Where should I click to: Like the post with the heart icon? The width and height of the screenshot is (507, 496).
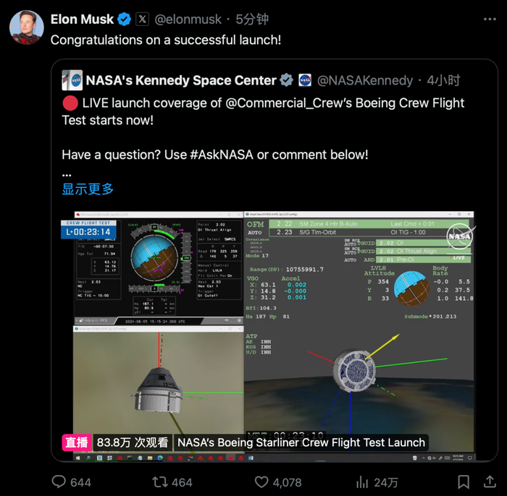point(261,482)
